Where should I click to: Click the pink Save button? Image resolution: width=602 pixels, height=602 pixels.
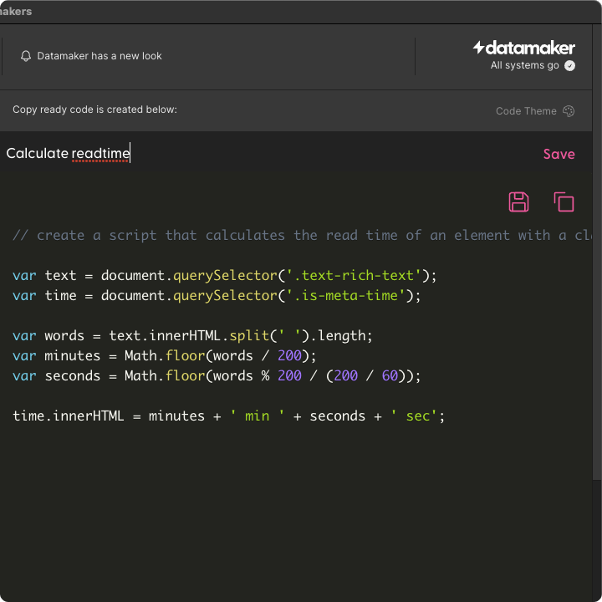coord(559,154)
